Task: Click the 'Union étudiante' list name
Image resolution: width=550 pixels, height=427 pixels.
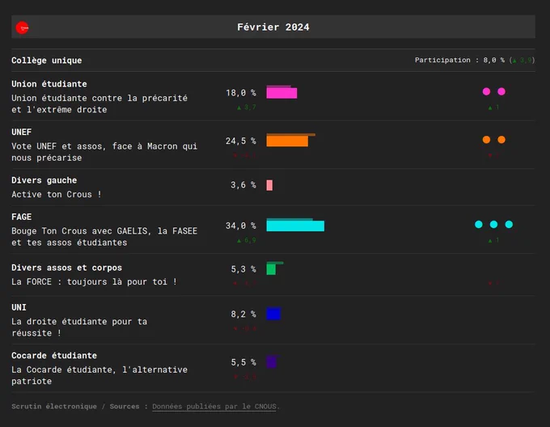Action: 49,84
